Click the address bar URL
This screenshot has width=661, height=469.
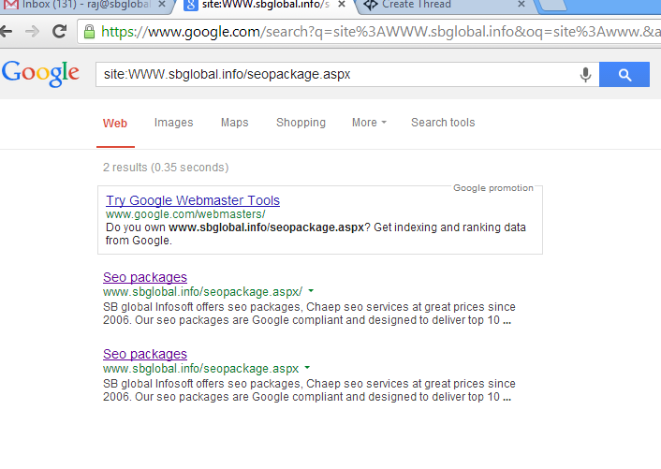coord(379,32)
